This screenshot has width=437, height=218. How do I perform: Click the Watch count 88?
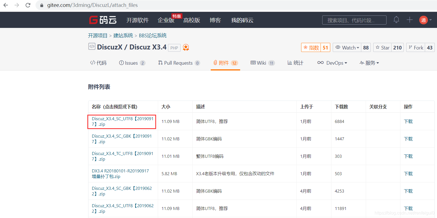coord(366,48)
